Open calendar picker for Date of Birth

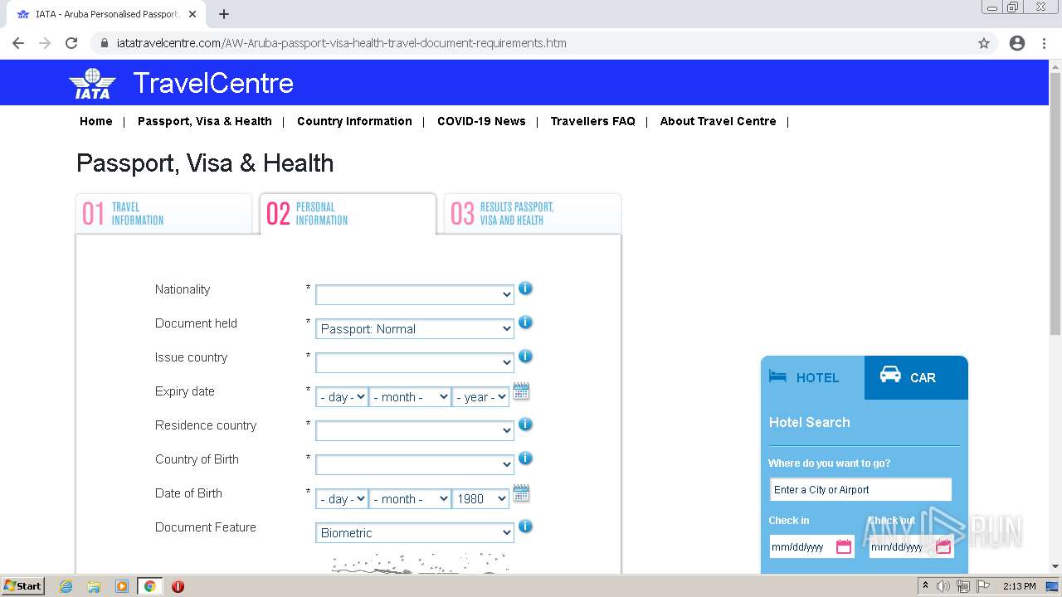click(x=521, y=493)
